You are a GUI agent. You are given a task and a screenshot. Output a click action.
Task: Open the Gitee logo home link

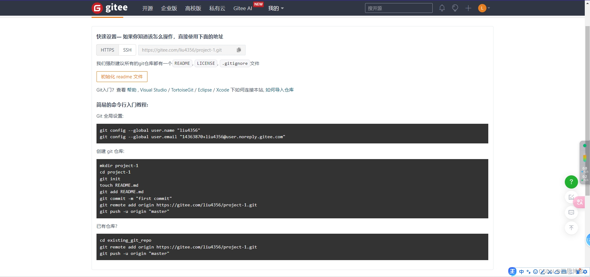click(110, 8)
